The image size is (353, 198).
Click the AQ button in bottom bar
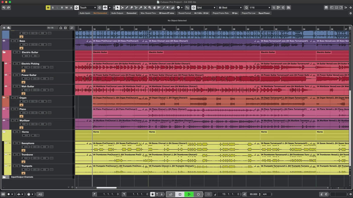(40, 194)
